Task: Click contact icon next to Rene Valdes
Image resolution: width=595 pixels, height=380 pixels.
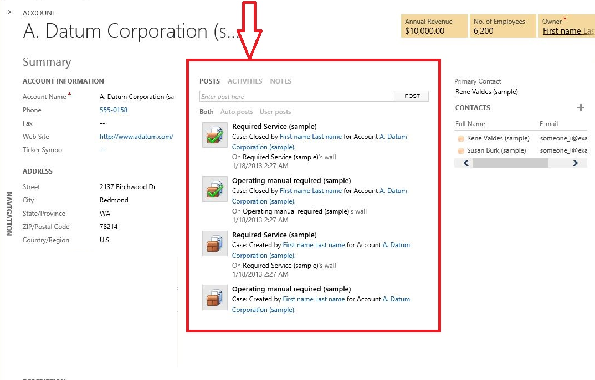Action: 461,139
